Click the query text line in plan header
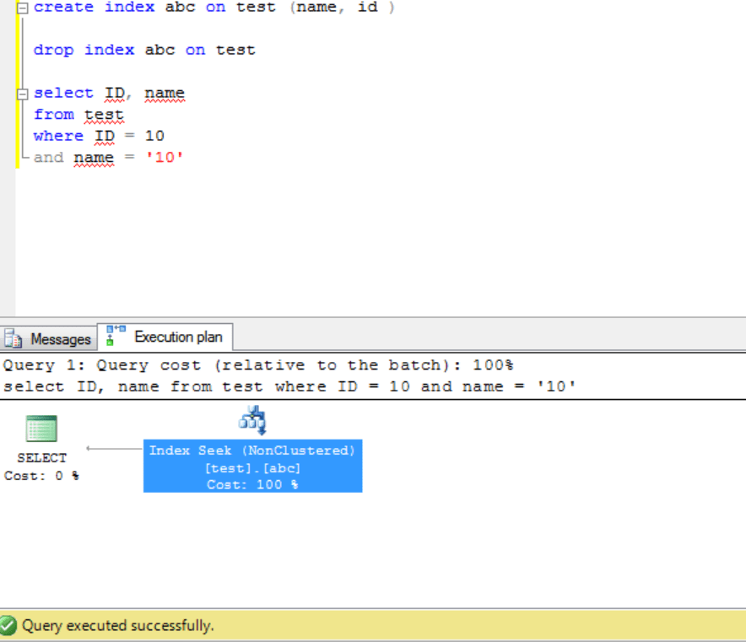The height and width of the screenshot is (642, 746). click(x=289, y=386)
